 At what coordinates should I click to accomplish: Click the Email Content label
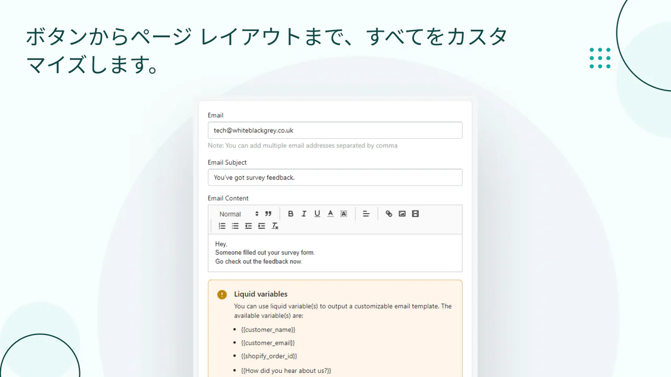coord(228,198)
